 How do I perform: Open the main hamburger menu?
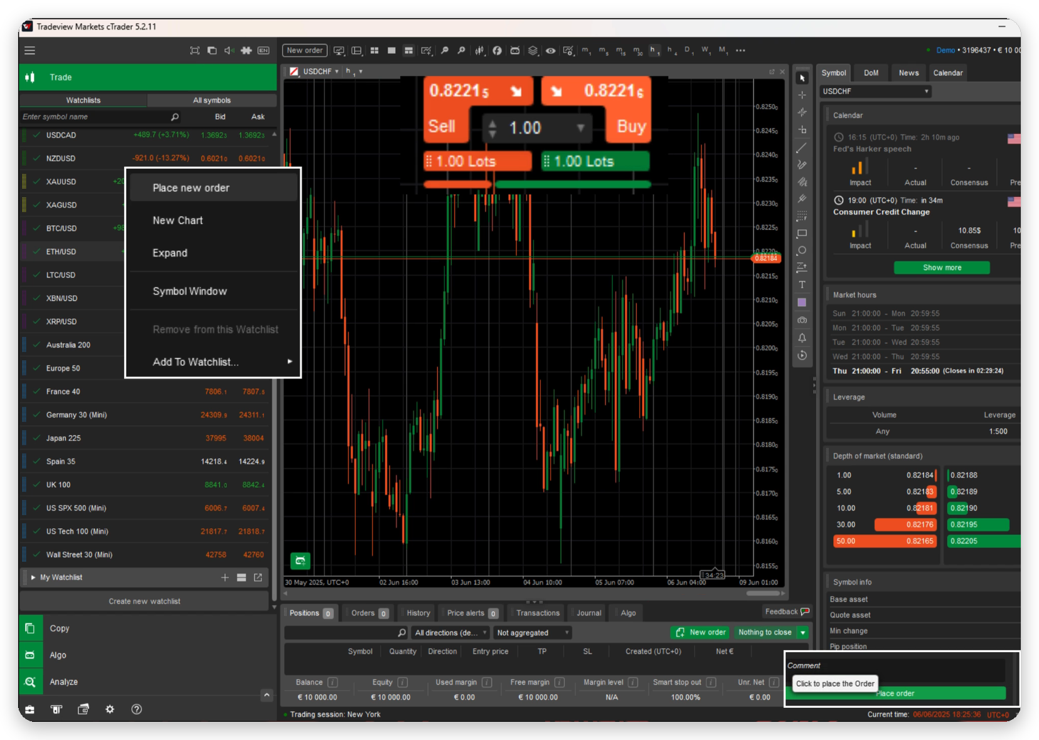(29, 50)
